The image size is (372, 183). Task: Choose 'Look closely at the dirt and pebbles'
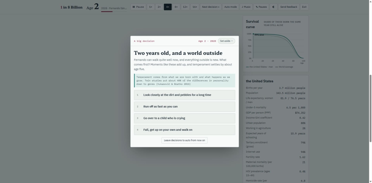pos(184,95)
